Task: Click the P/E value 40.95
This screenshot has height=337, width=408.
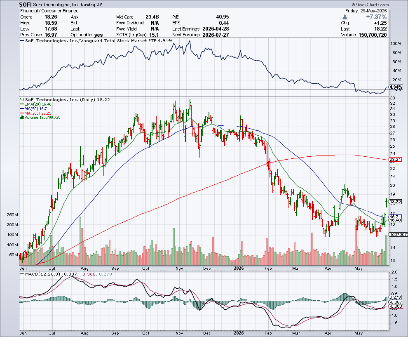Action: pos(223,17)
